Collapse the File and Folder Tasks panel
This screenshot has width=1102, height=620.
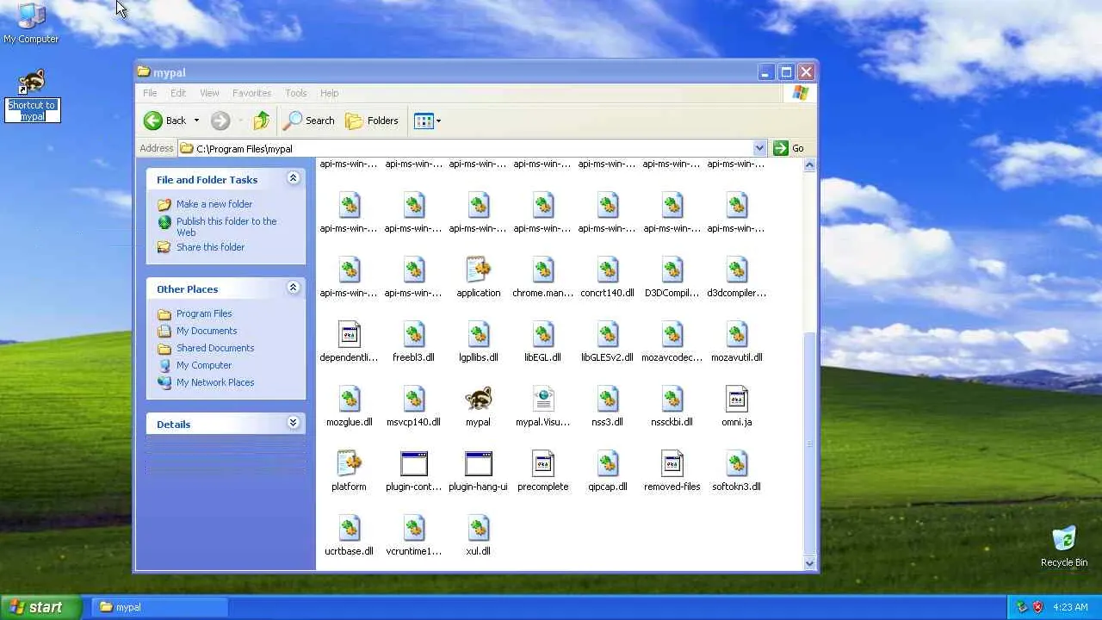[x=293, y=178]
